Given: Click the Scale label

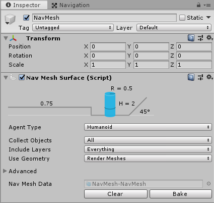Looking at the screenshot, I should pyautogui.click(x=16, y=65).
